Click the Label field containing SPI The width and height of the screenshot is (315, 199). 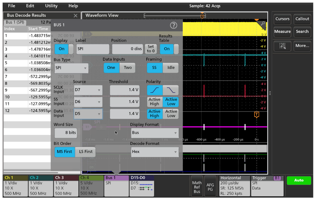coord(93,49)
